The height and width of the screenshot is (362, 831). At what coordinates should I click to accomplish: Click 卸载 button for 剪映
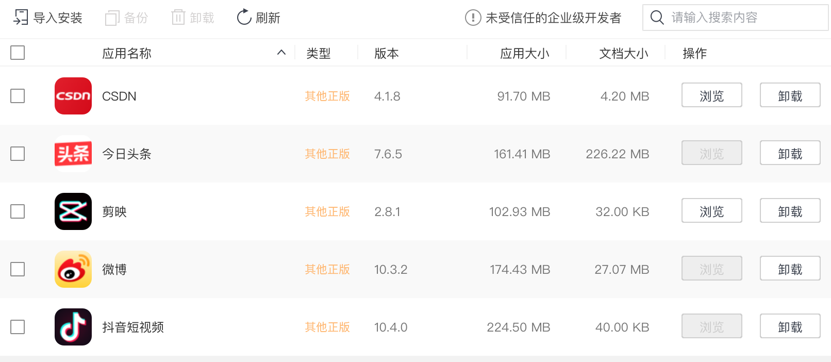click(790, 211)
